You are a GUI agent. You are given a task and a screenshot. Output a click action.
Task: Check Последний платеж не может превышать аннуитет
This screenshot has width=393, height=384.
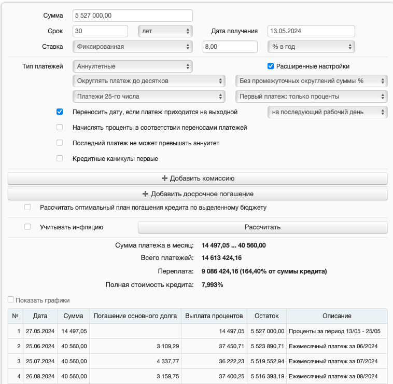tap(60, 143)
